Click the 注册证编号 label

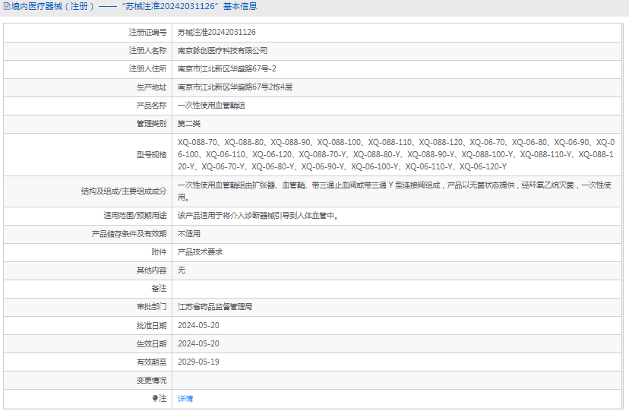tap(147, 33)
